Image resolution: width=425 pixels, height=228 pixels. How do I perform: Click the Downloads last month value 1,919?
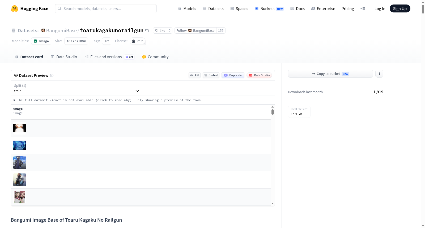[x=378, y=92]
